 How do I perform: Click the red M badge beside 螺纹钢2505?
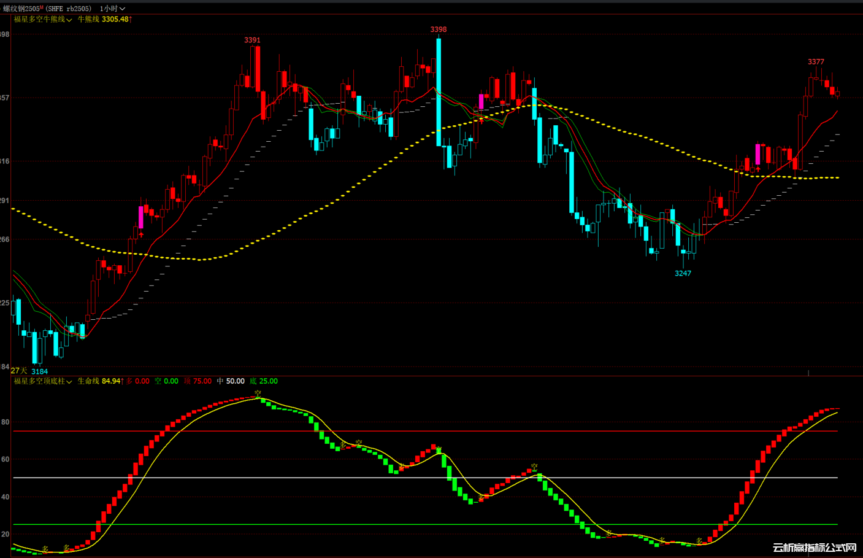[42, 7]
